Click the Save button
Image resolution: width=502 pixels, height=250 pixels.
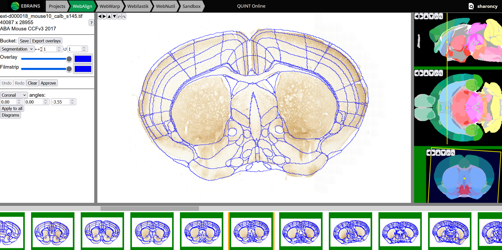coord(24,41)
